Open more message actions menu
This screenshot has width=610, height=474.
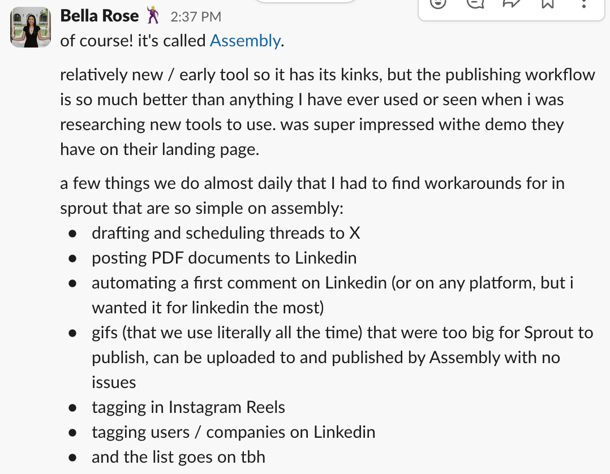[583, 3]
